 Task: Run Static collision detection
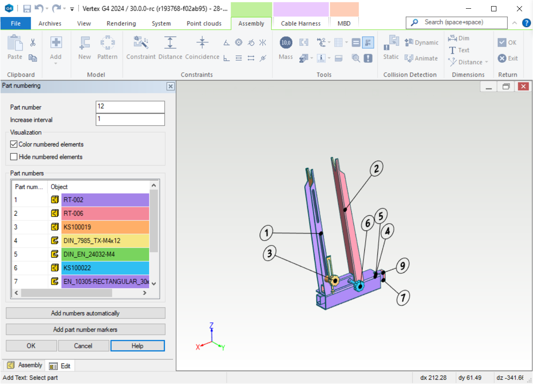pyautogui.click(x=390, y=48)
